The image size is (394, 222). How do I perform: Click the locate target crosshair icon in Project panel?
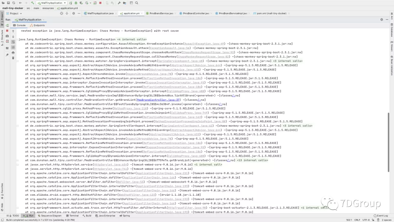point(62,13)
